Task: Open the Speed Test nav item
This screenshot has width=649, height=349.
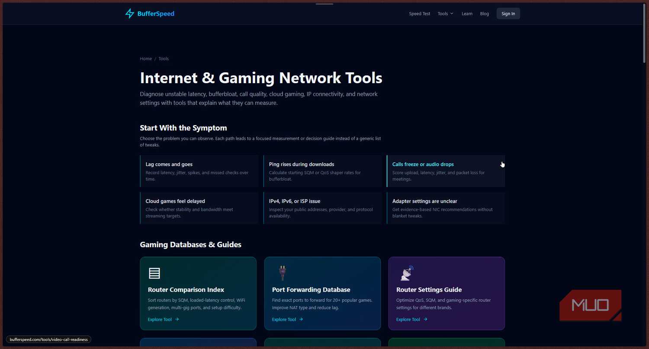Action: (420, 13)
